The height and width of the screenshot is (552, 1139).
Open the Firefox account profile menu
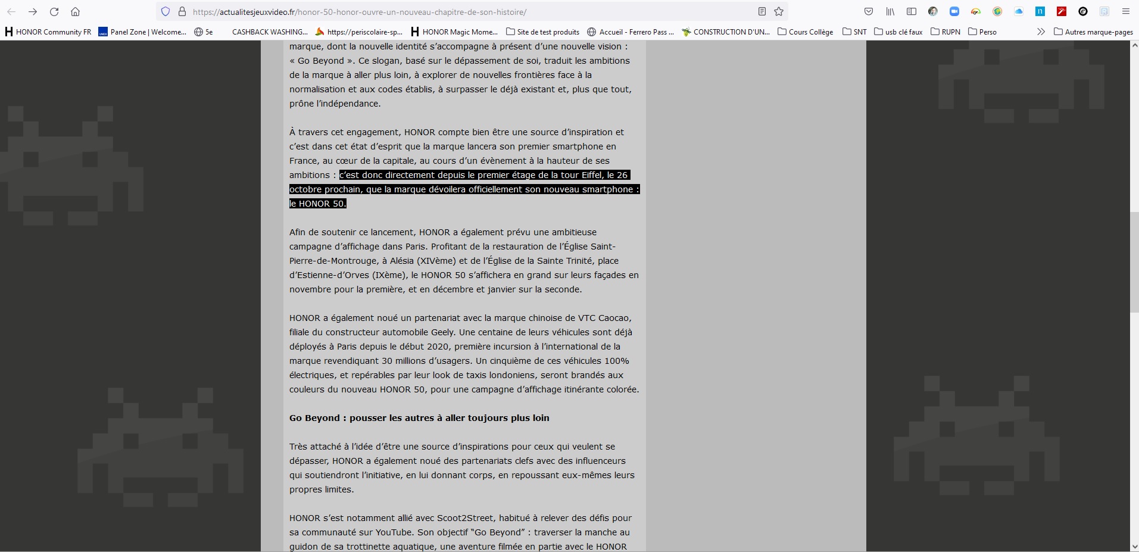(933, 11)
